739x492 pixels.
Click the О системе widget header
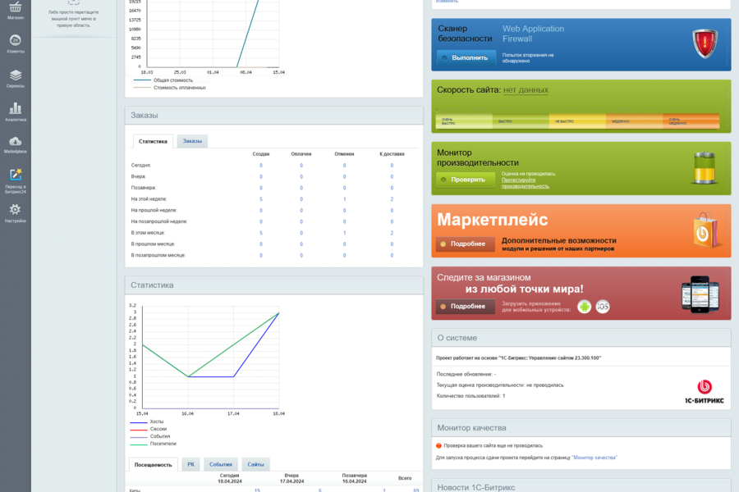click(581, 338)
